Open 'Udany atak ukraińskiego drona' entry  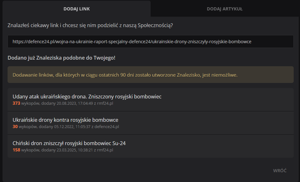tap(87, 97)
